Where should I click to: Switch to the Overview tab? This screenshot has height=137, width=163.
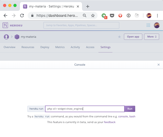coord(10,47)
